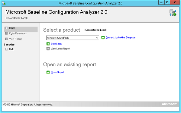Viewport: 181px width, 113px height.
Task: Click 'See Also' section label
Action: (x=9, y=45)
